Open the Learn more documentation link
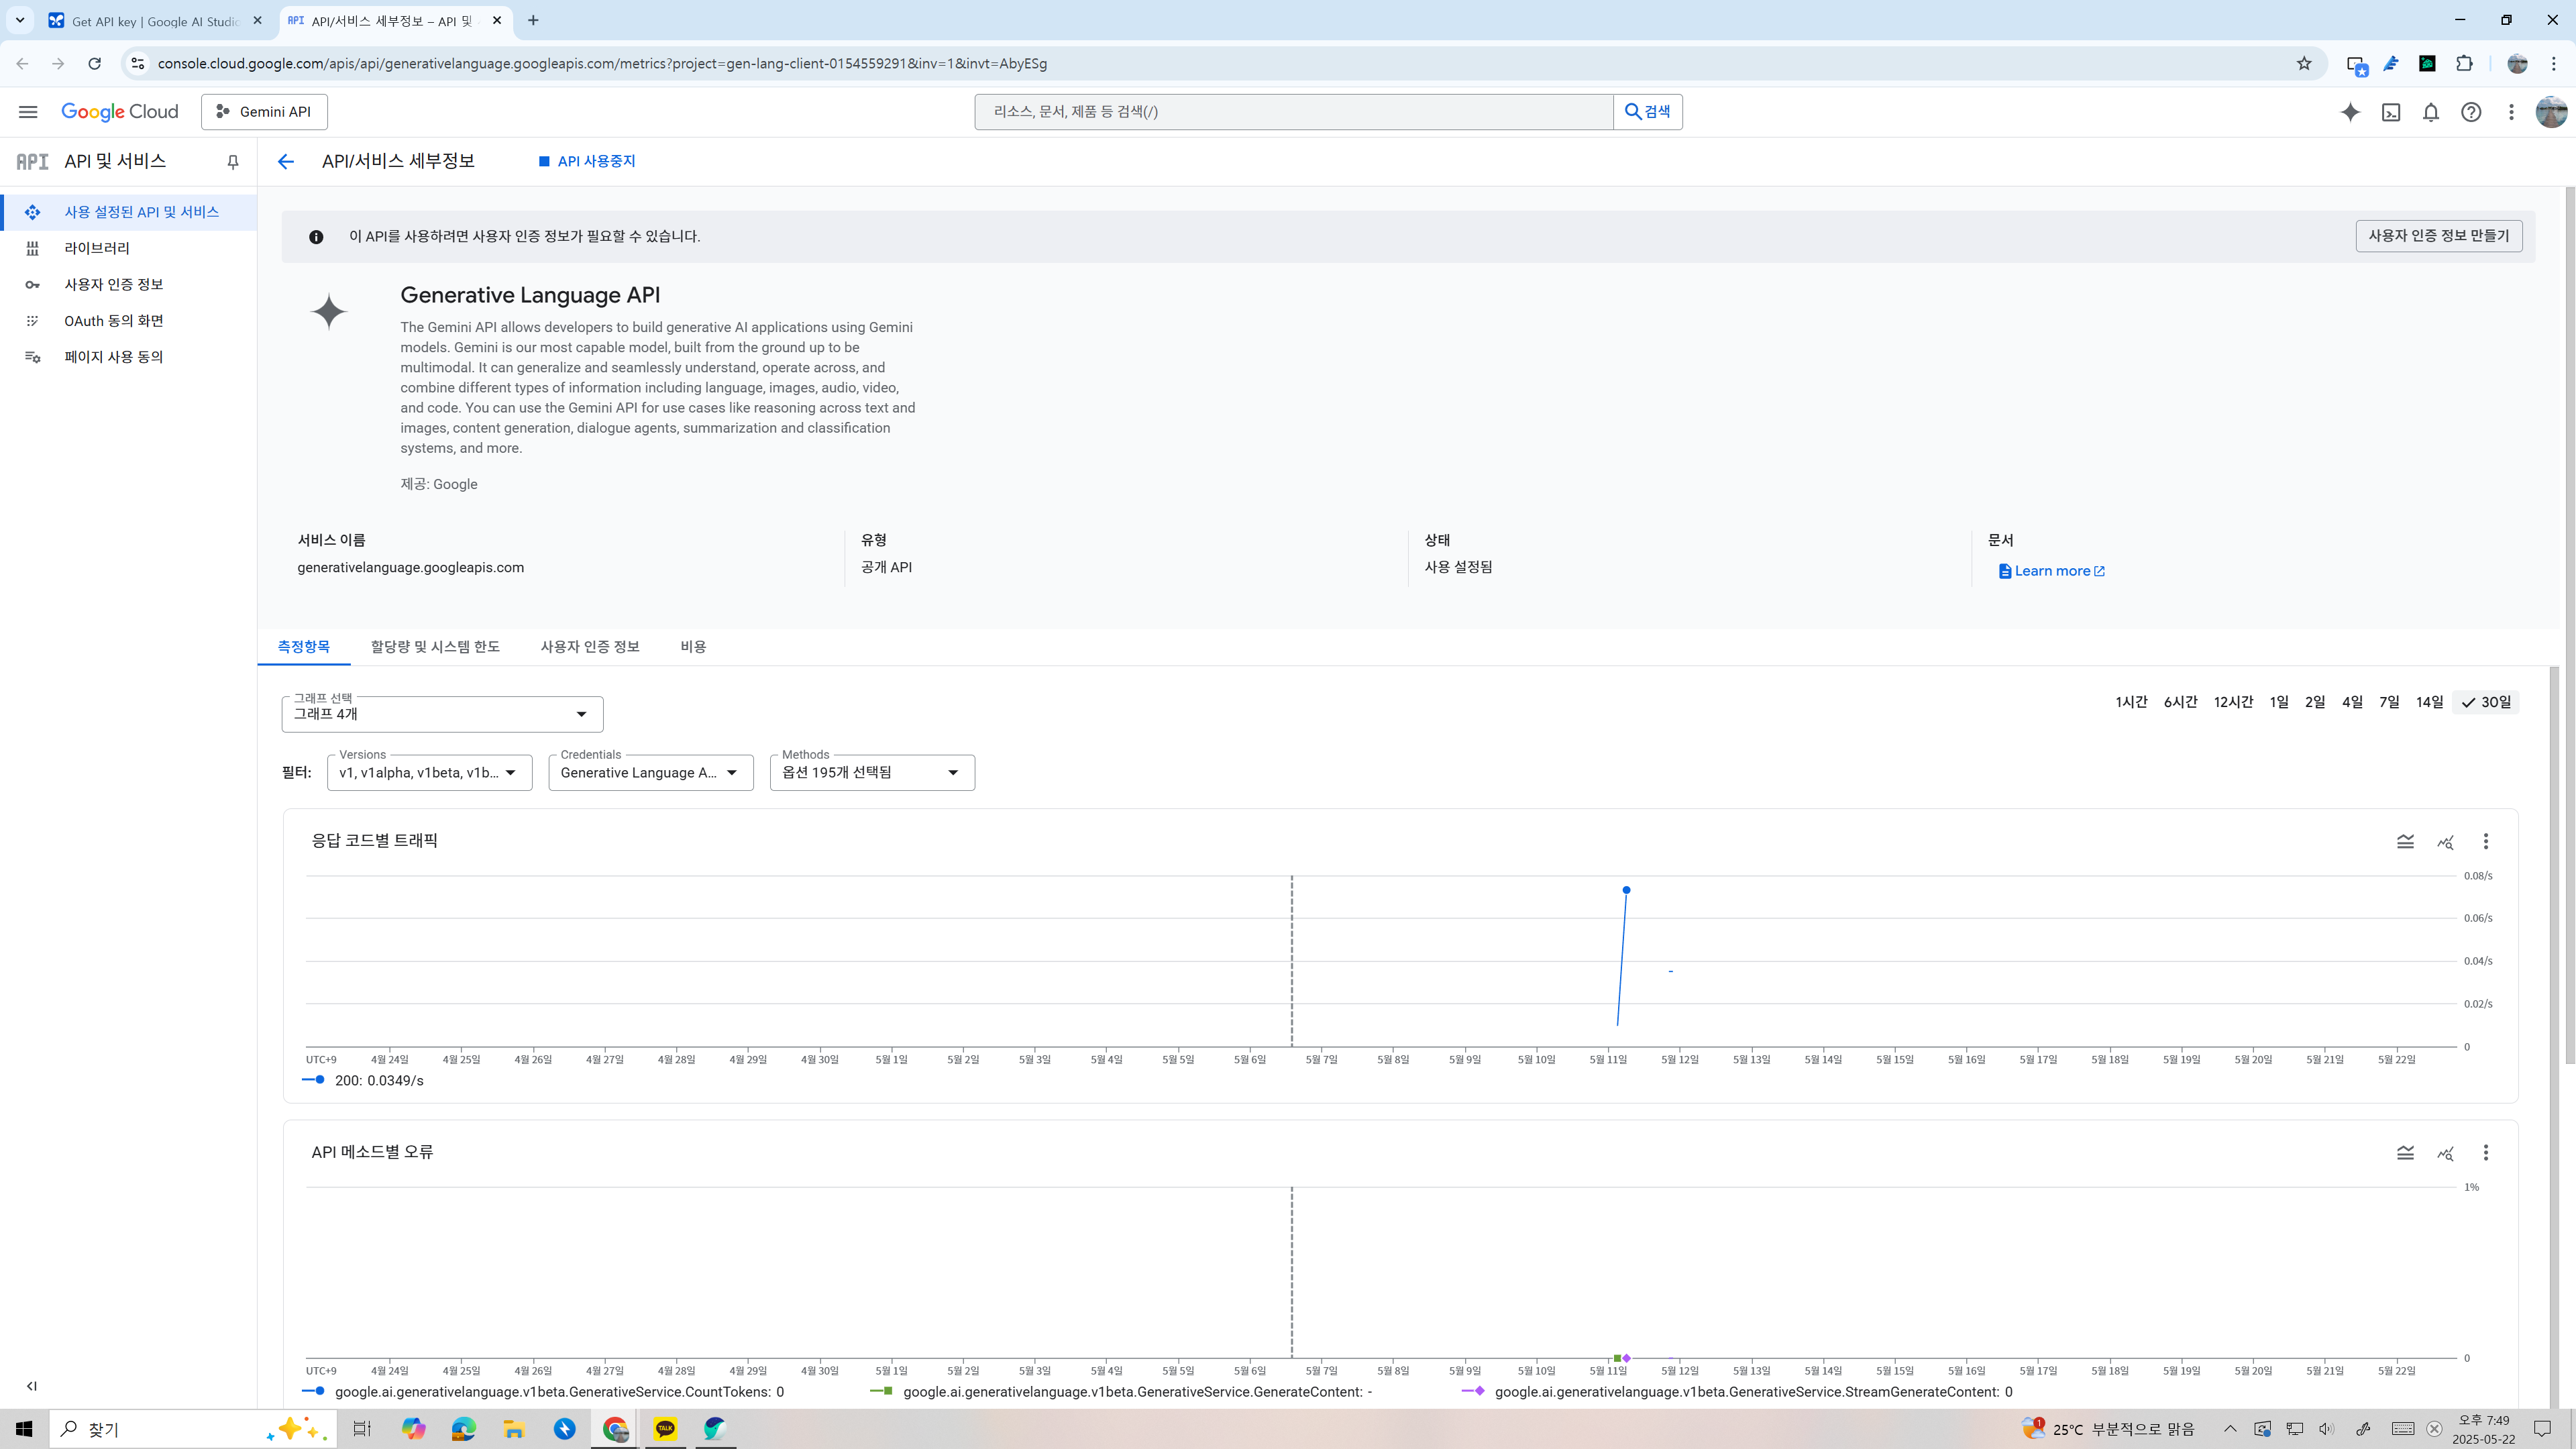The height and width of the screenshot is (1449, 2576). [2051, 571]
